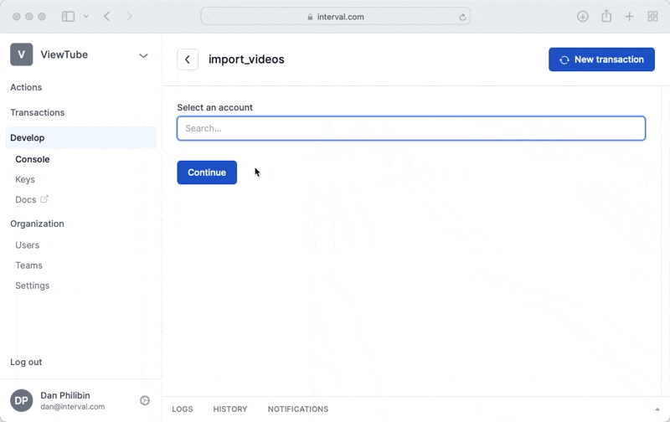Switch to the NOTIFICATIONS tab
670x422 pixels.
(x=298, y=409)
